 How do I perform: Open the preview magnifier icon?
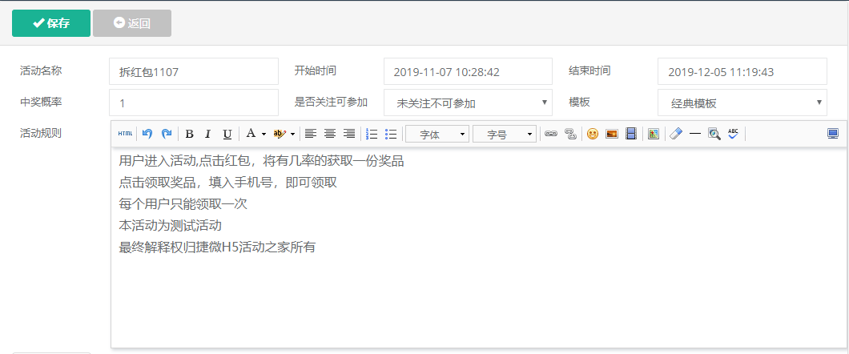[x=714, y=134]
